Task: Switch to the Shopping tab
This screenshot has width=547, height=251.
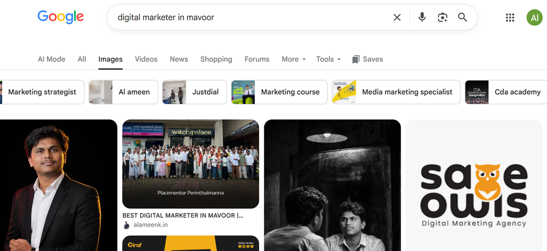Action: [216, 59]
